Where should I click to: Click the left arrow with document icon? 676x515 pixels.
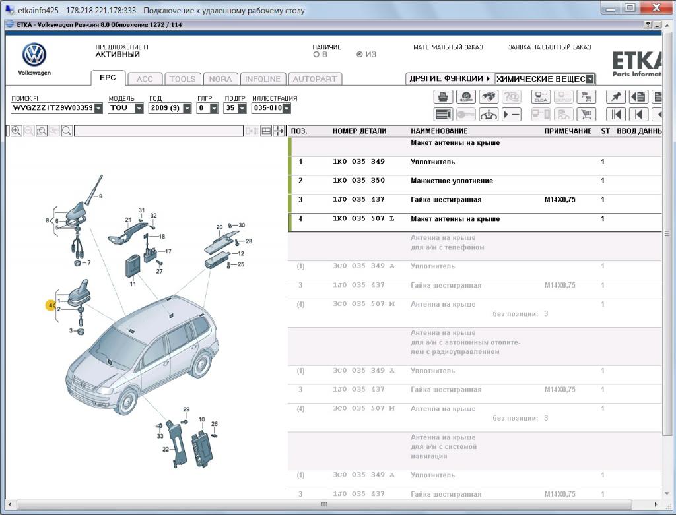[x=638, y=96]
